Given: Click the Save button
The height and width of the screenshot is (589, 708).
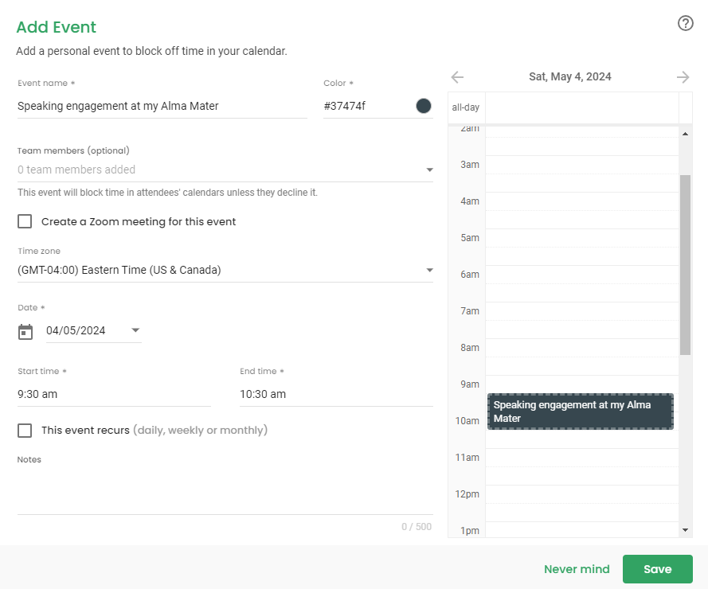Looking at the screenshot, I should [x=657, y=568].
